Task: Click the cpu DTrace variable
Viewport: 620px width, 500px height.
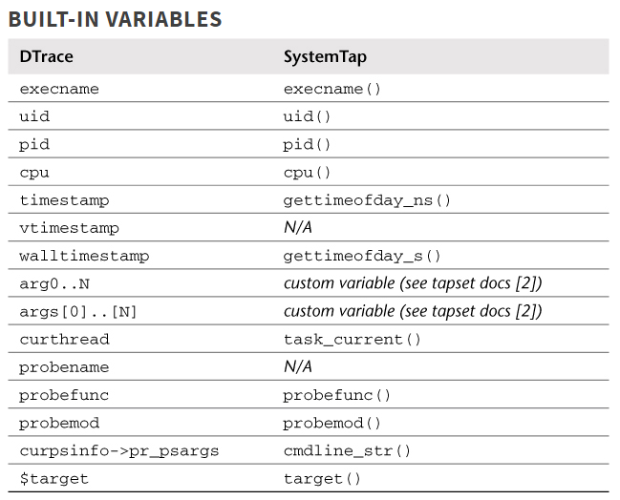Action: point(34,173)
